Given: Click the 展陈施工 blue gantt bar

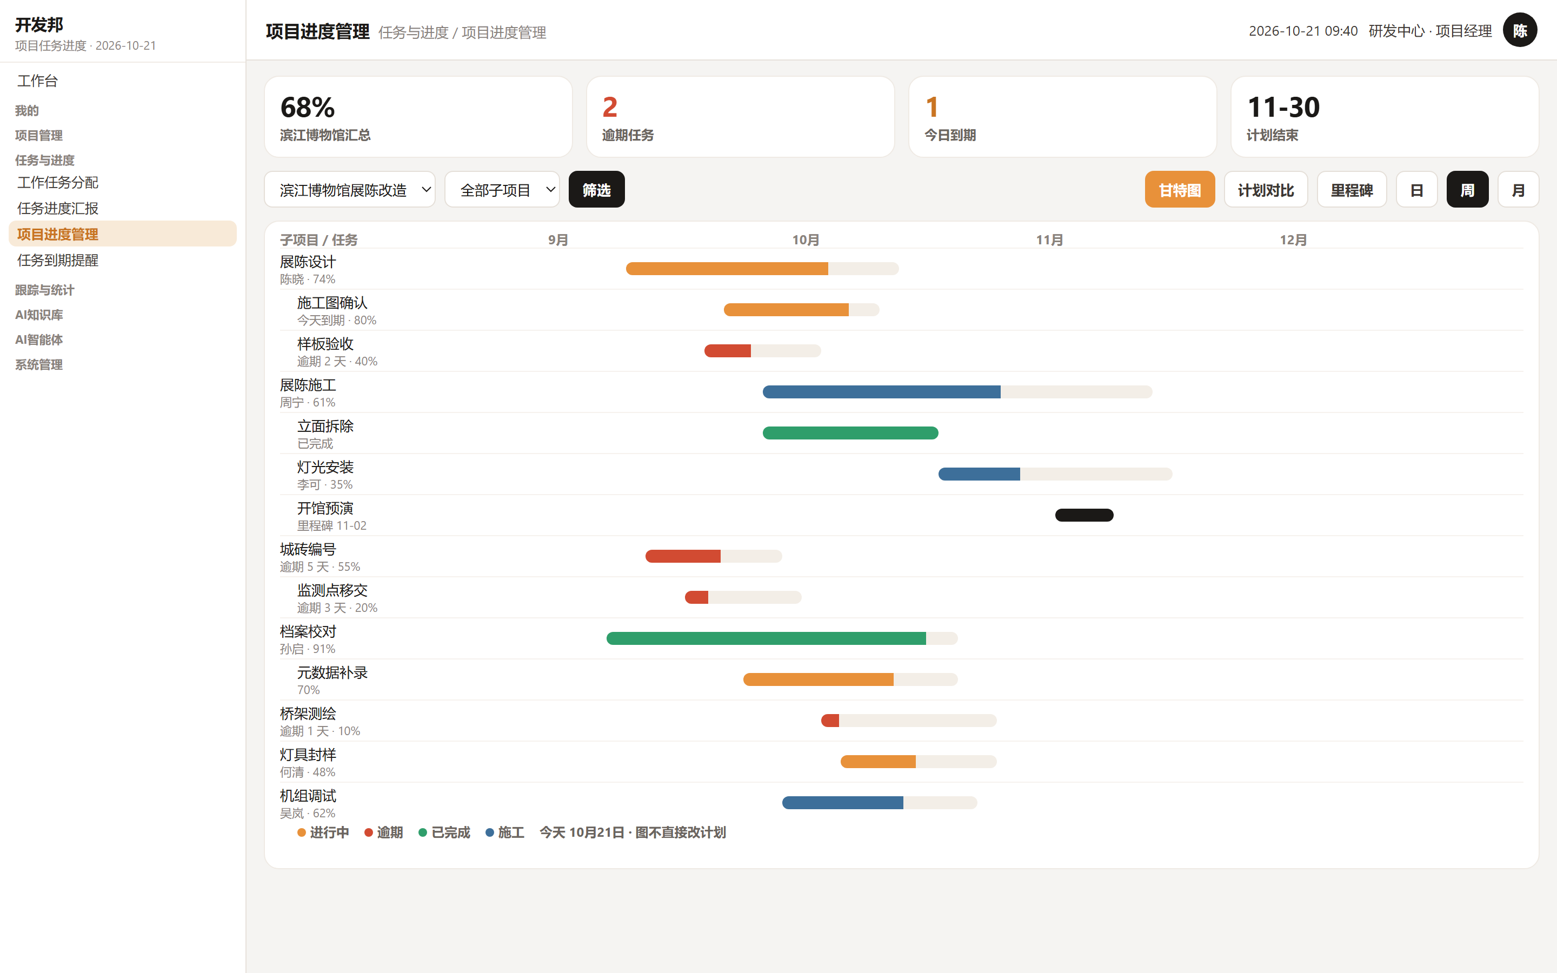Looking at the screenshot, I should (881, 392).
